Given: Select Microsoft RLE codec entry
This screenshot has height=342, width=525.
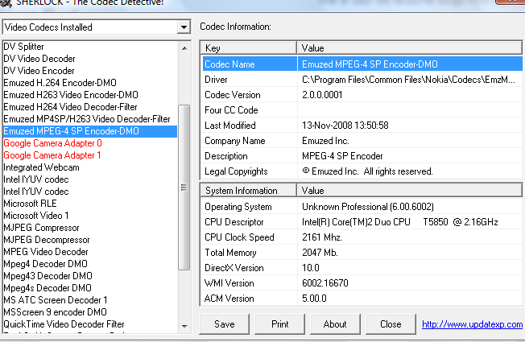Looking at the screenshot, I should (x=90, y=204).
